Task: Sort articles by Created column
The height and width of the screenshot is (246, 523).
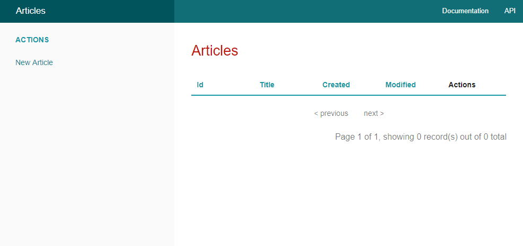Action: pyautogui.click(x=336, y=85)
